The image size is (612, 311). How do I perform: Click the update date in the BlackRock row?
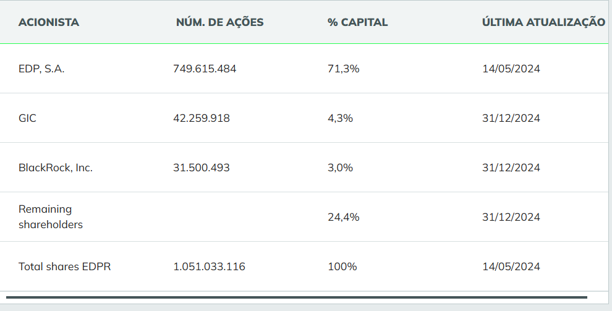[511, 168]
